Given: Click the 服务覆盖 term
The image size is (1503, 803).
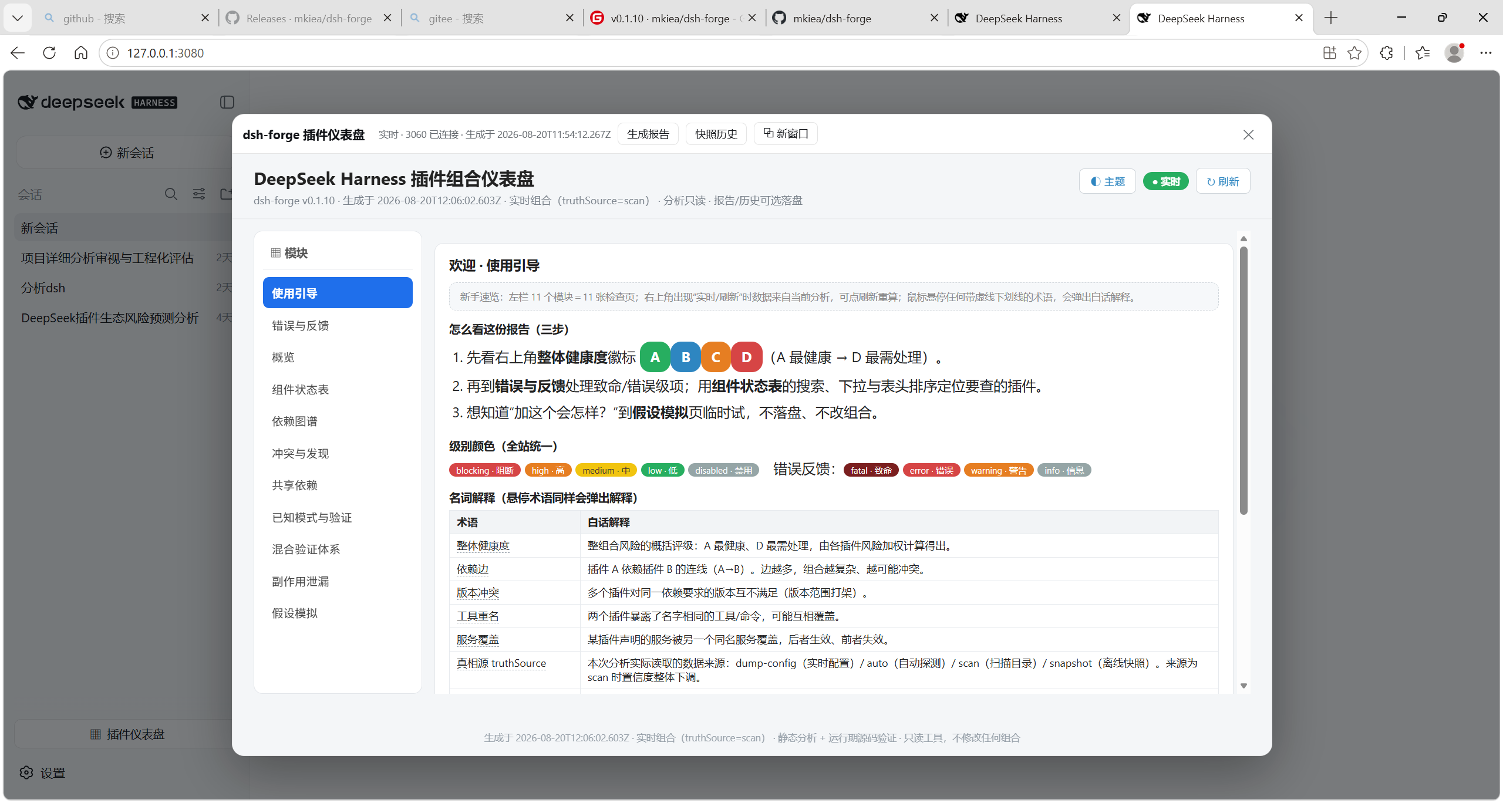Looking at the screenshot, I should [x=477, y=639].
